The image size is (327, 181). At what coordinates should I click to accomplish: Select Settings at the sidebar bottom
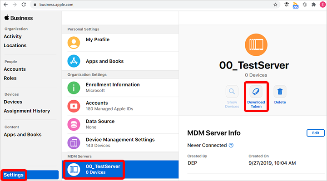(x=30, y=175)
